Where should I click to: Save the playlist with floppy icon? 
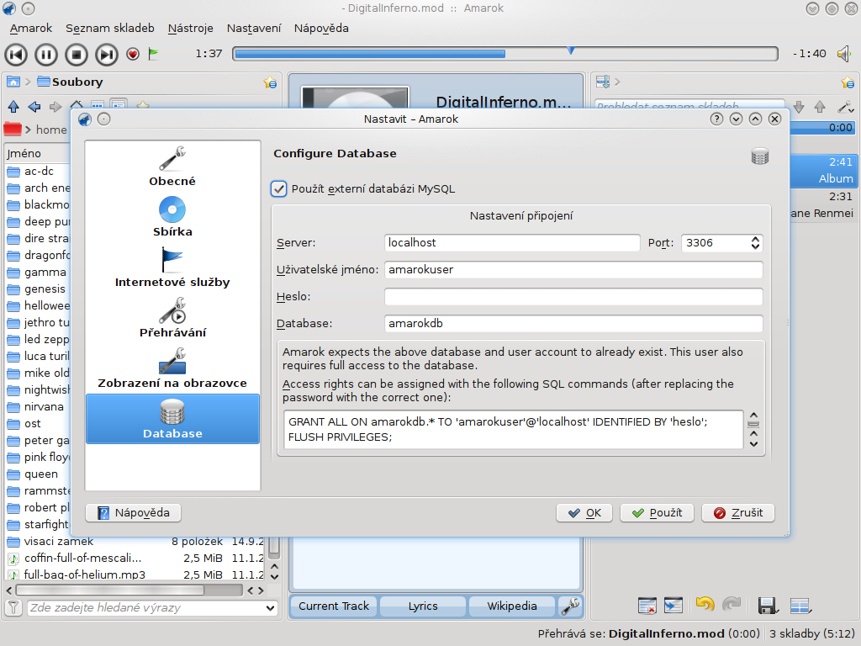coord(768,606)
